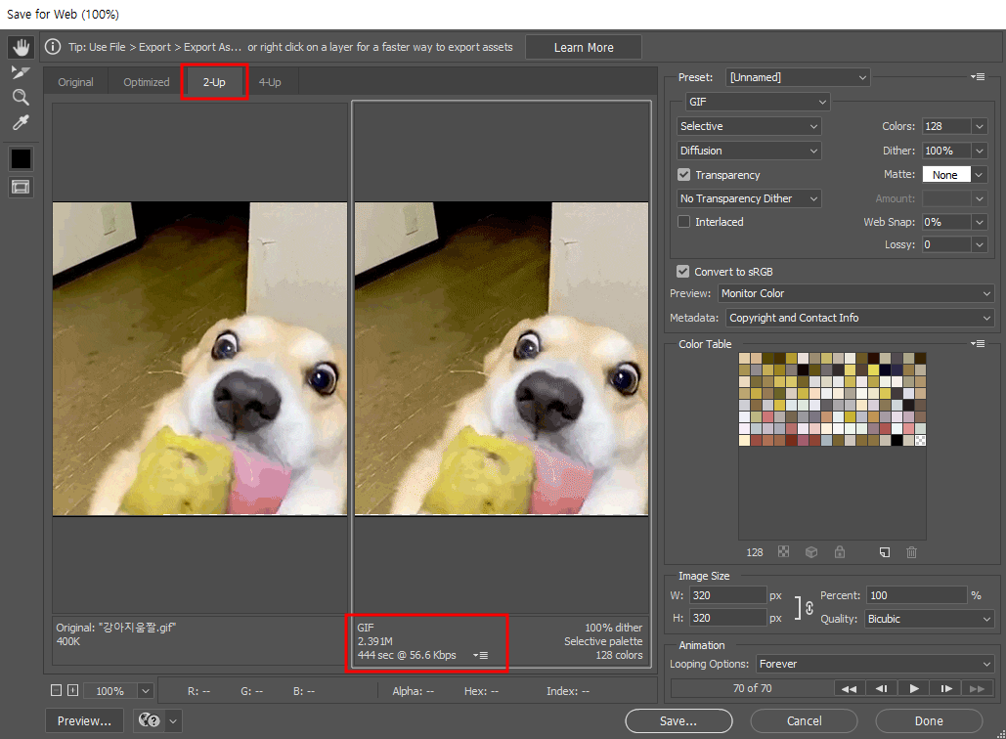
Task: Open the Quality Bicubic dropdown
Action: (x=929, y=619)
